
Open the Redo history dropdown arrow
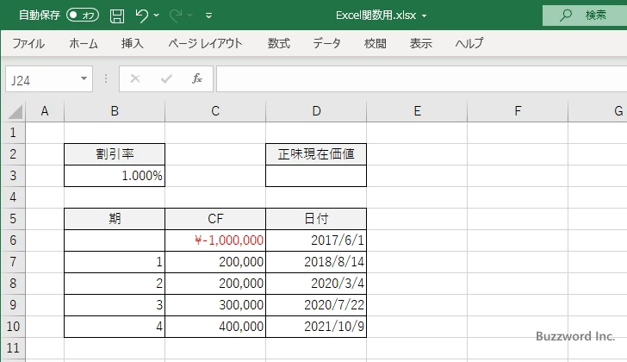tap(190, 16)
